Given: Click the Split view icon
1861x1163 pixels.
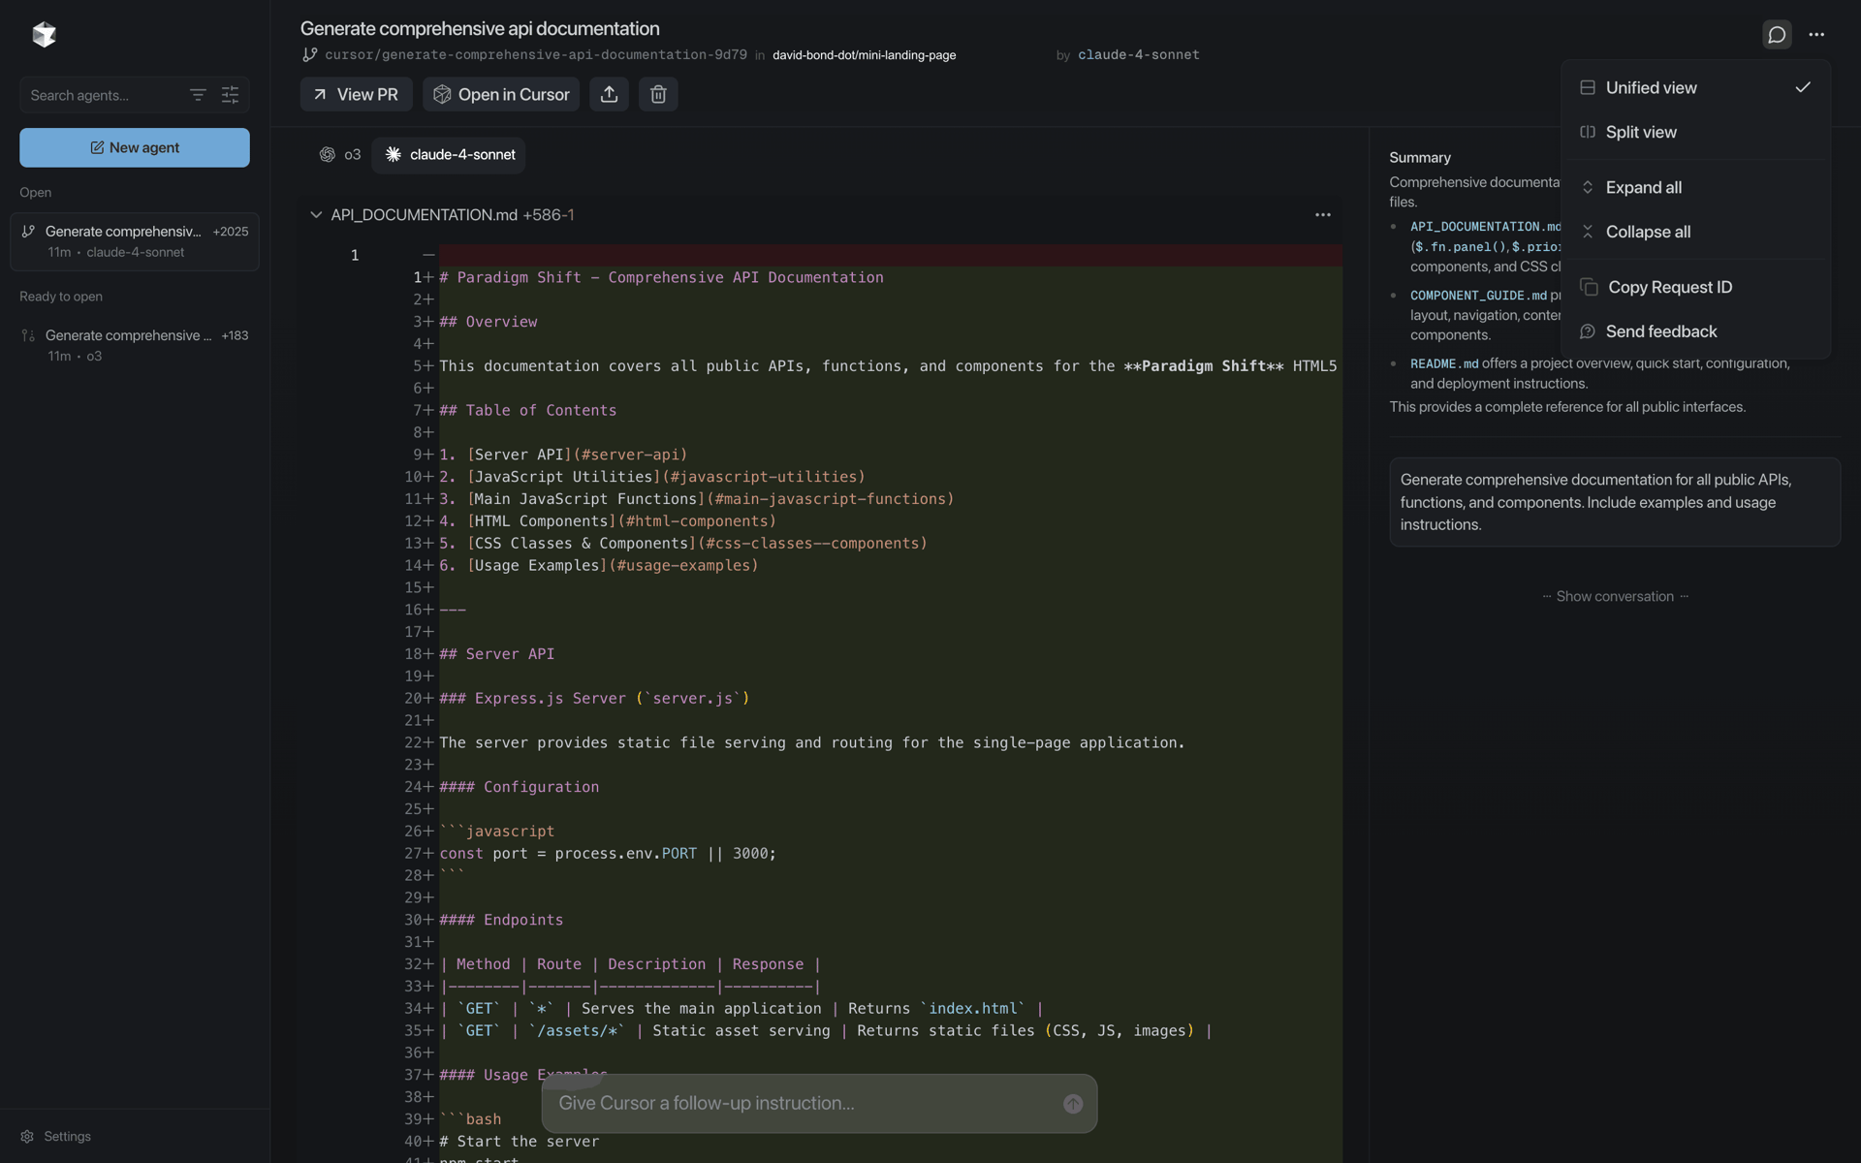Looking at the screenshot, I should click(1588, 132).
